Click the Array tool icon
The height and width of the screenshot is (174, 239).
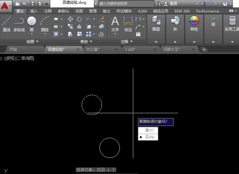tap(88, 34)
